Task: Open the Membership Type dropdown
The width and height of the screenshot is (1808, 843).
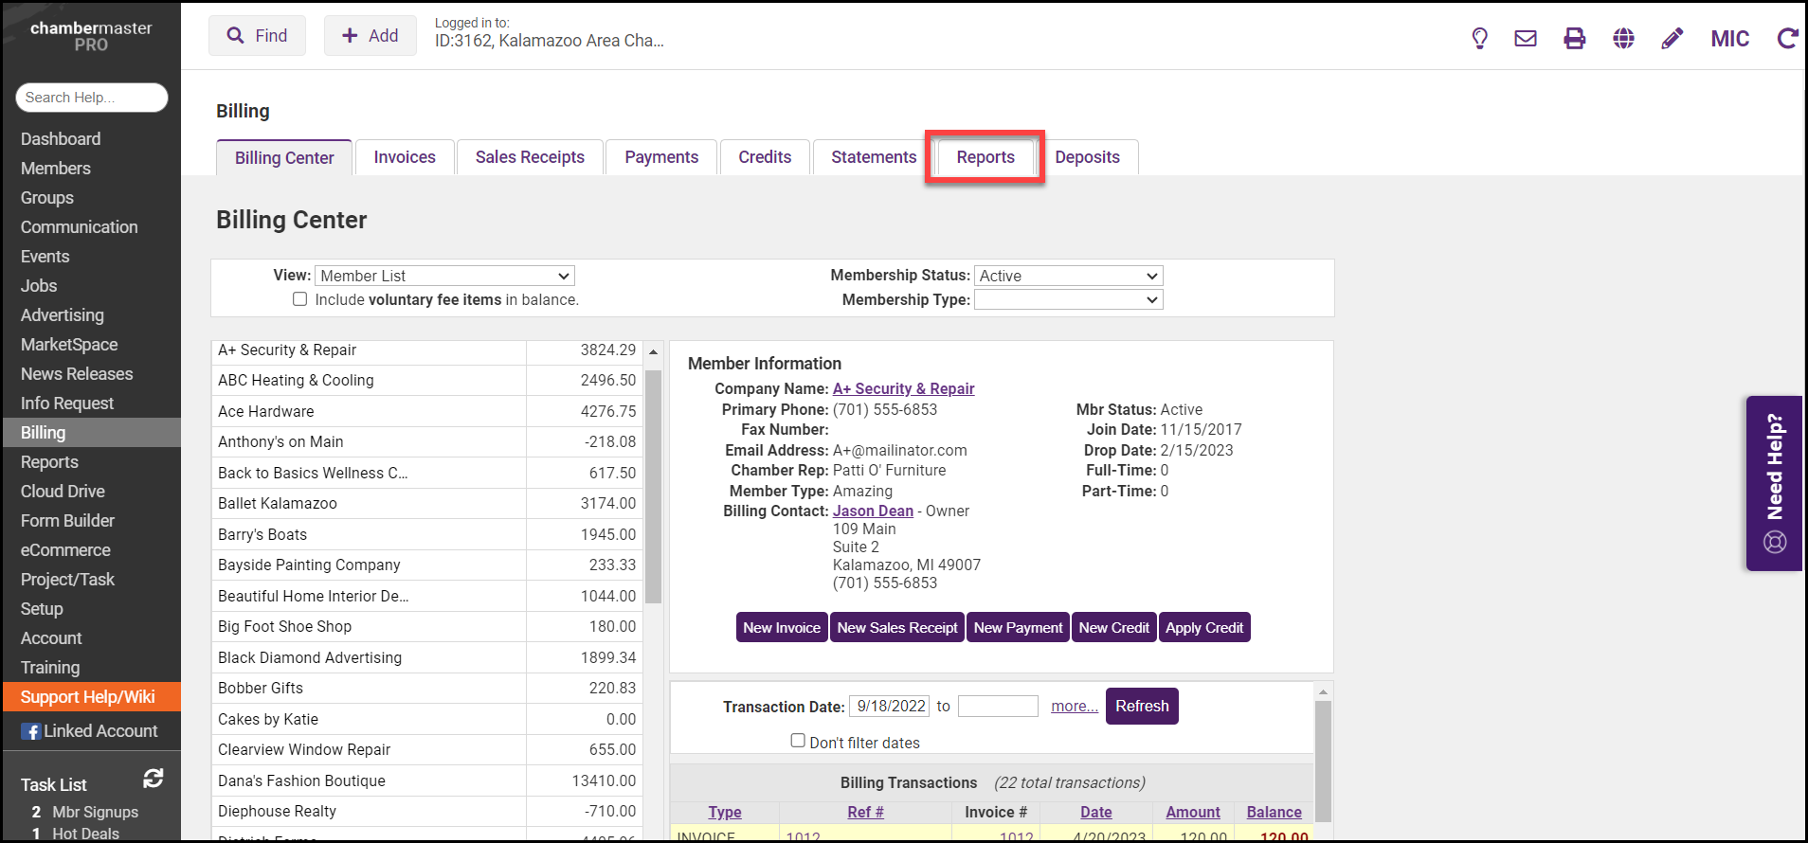Action: click(x=1068, y=299)
